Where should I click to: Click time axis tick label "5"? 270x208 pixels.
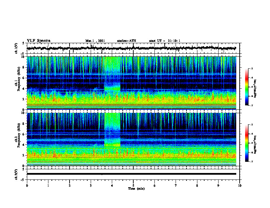(x=133, y=186)
